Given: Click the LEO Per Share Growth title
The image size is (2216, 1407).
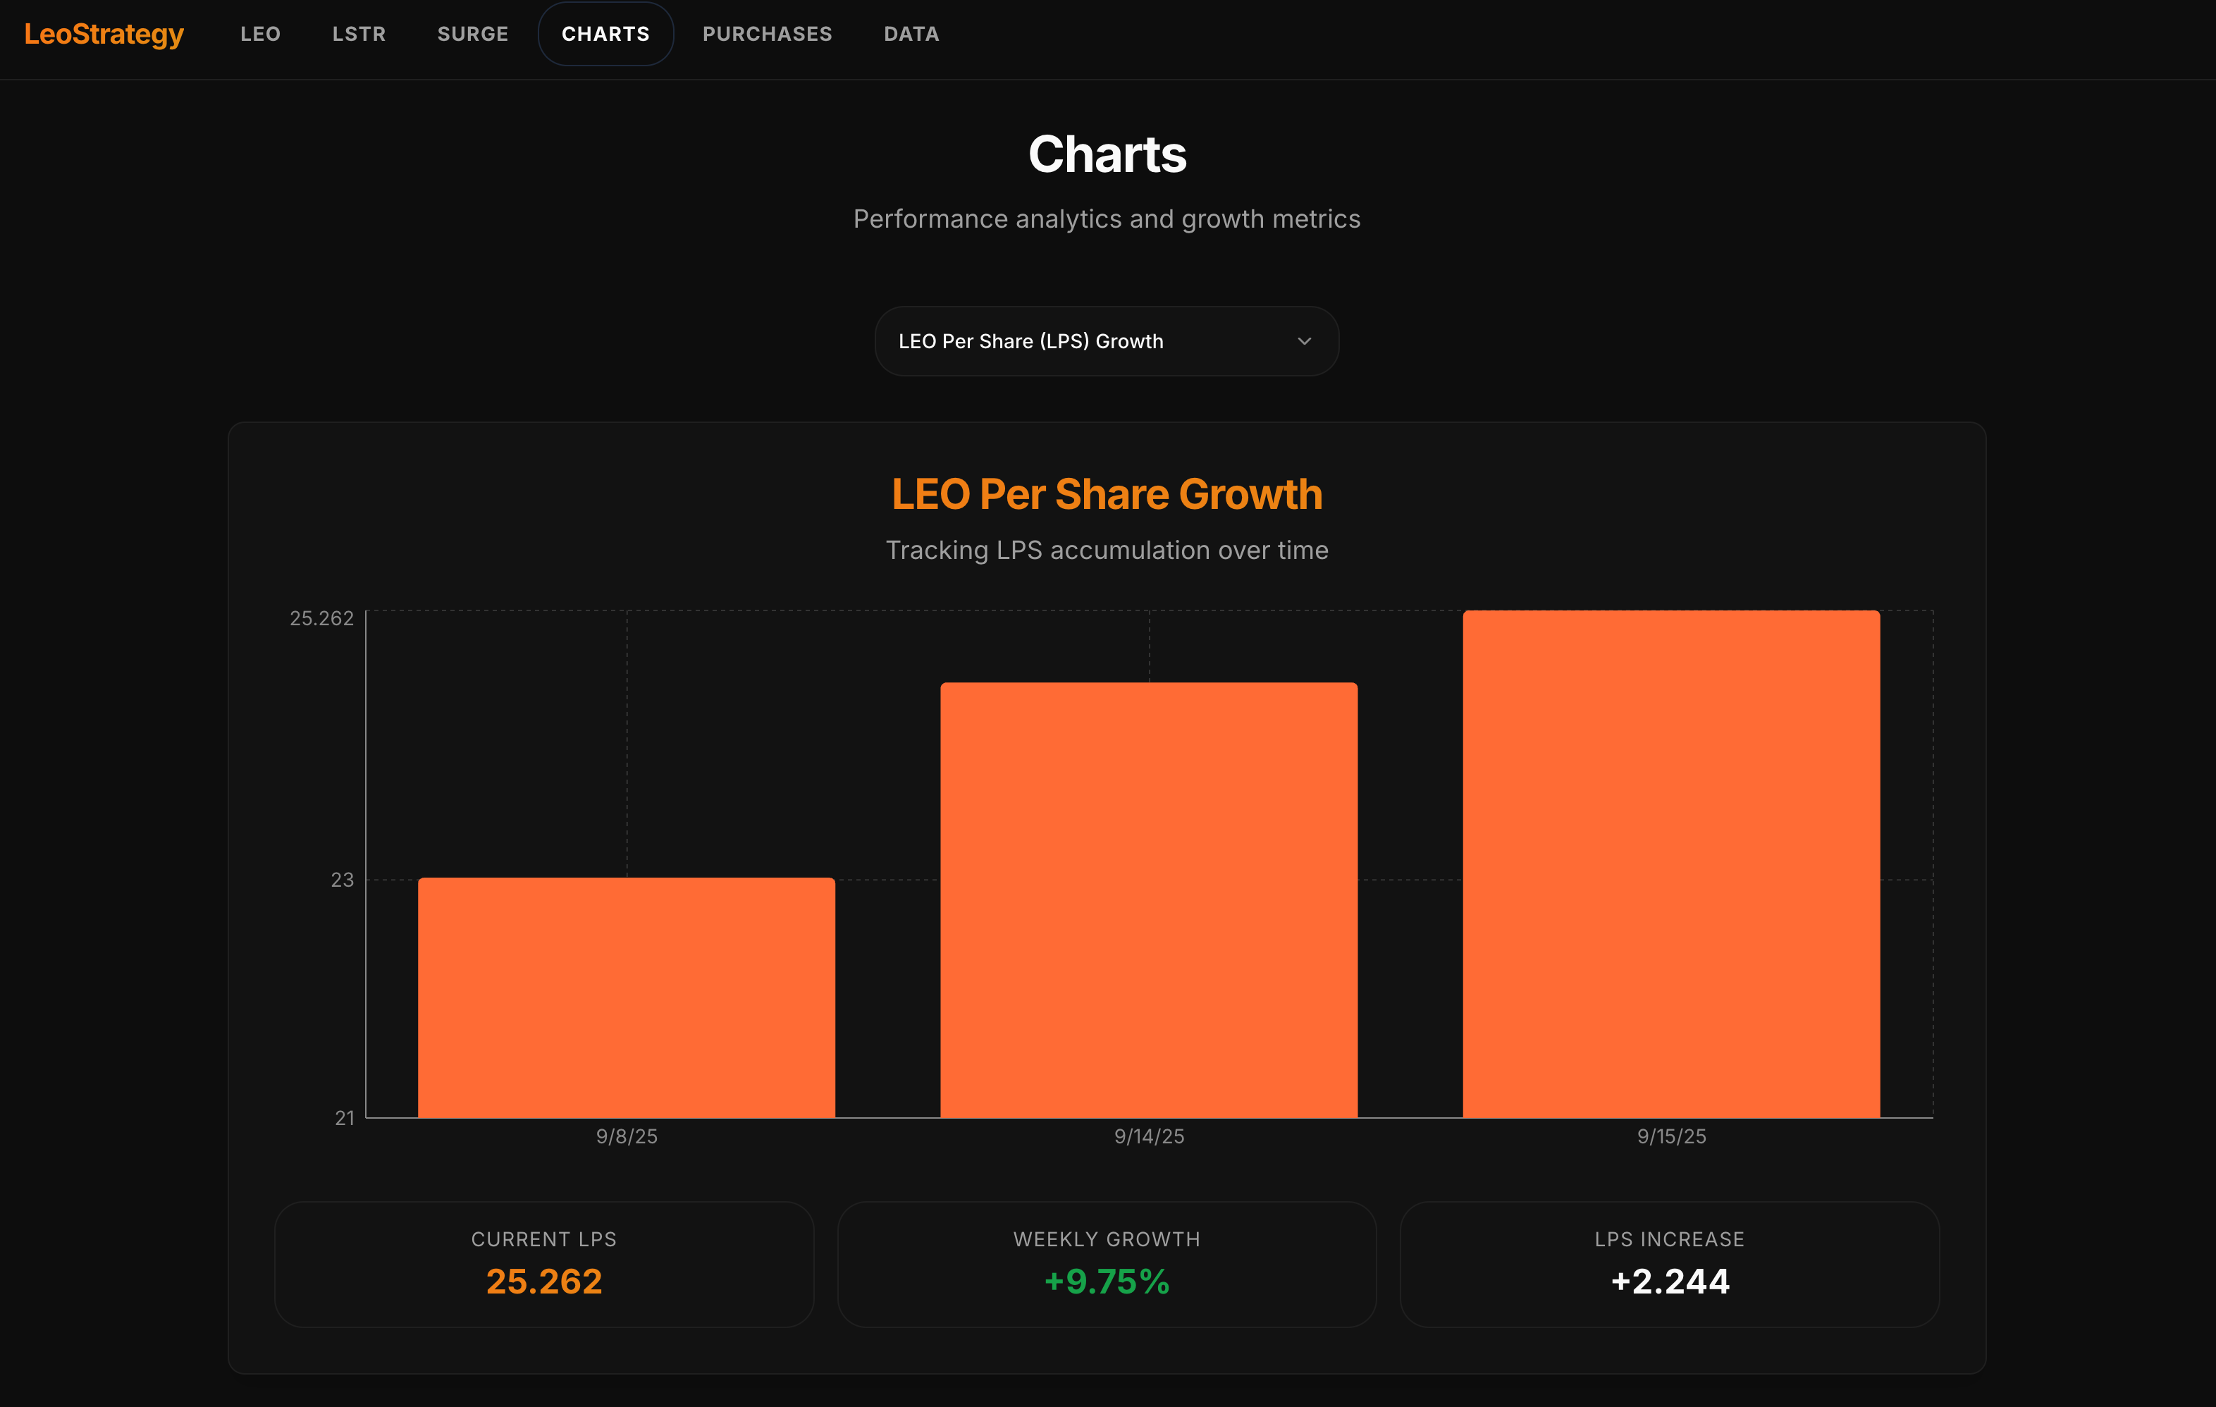Looking at the screenshot, I should coord(1107,494).
